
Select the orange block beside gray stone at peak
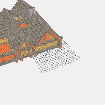point(34,9)
